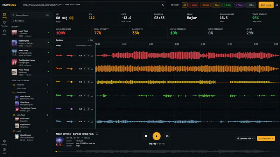
Task: Click the Other track volume fader
Action: point(71,122)
